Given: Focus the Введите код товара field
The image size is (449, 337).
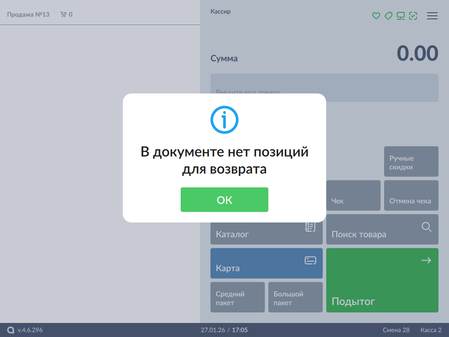Looking at the screenshot, I should [x=324, y=88].
